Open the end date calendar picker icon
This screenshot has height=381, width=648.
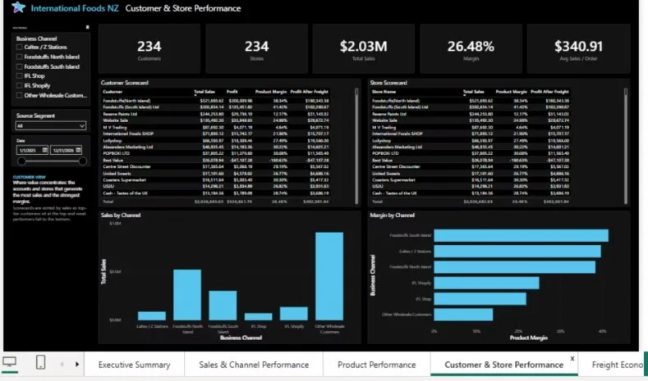79,150
